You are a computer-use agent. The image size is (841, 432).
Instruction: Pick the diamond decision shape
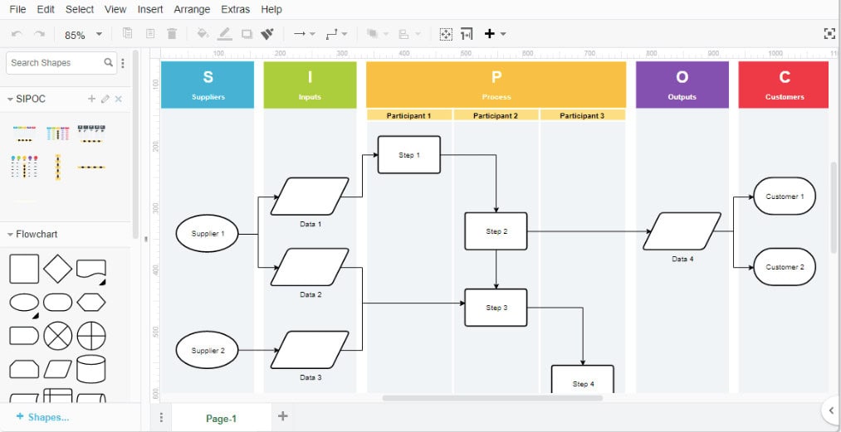point(57,269)
